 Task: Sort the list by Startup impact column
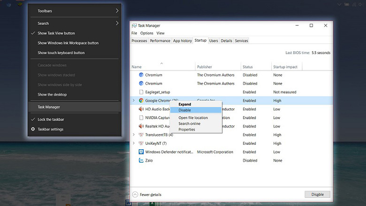click(x=284, y=67)
